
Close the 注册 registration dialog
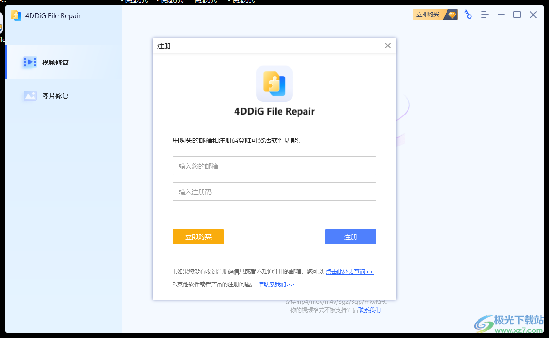(388, 46)
